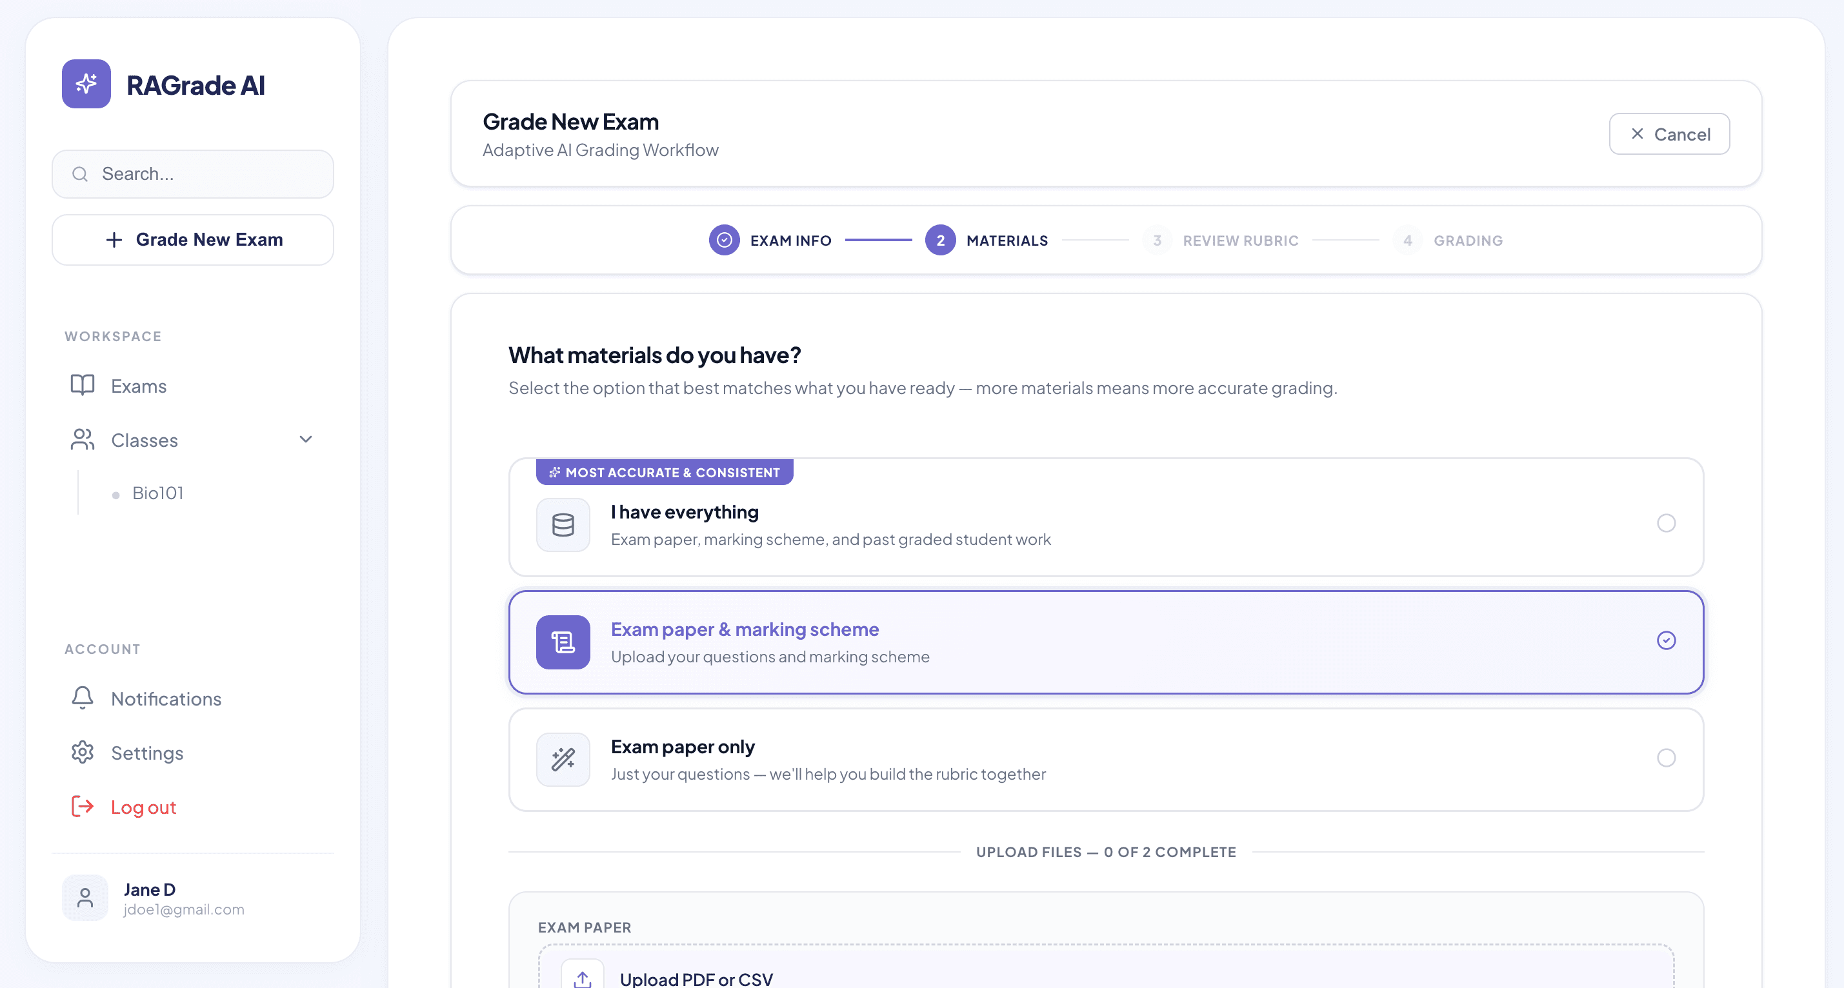Go to the Exam Info step
Image resolution: width=1844 pixels, height=988 pixels.
point(770,240)
